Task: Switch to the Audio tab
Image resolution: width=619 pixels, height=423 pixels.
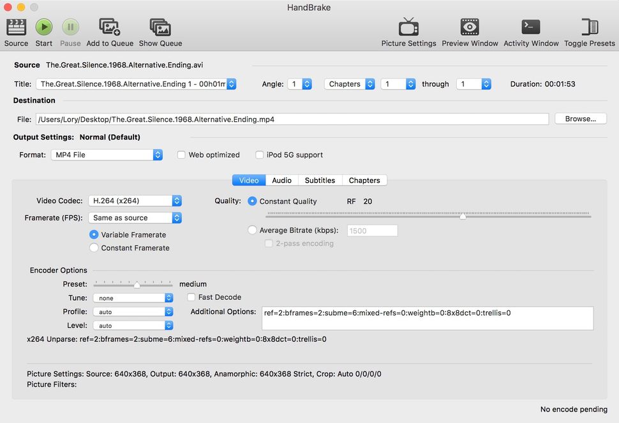Action: (x=281, y=180)
